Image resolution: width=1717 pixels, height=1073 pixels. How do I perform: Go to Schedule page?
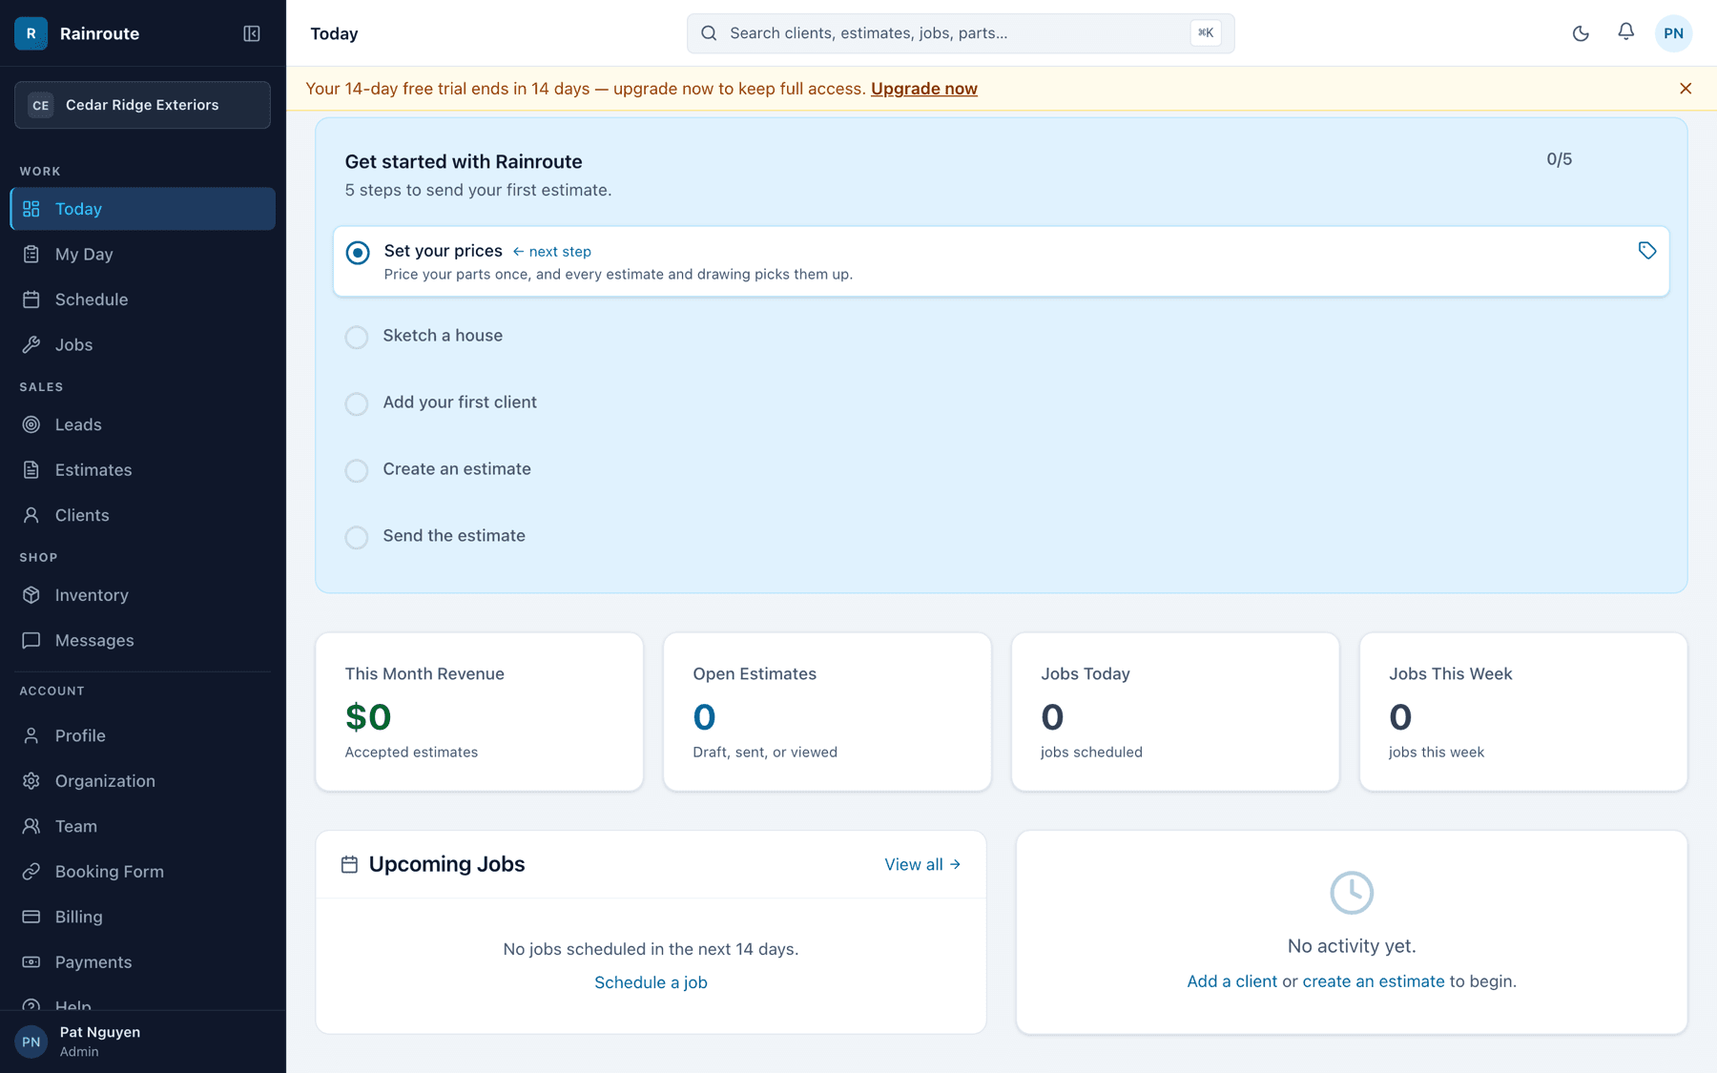tap(143, 299)
